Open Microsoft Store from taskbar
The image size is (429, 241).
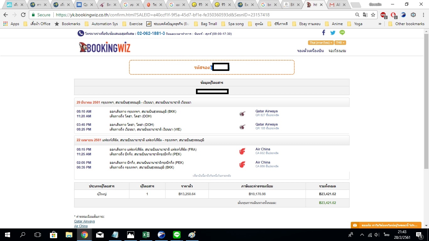point(53,234)
